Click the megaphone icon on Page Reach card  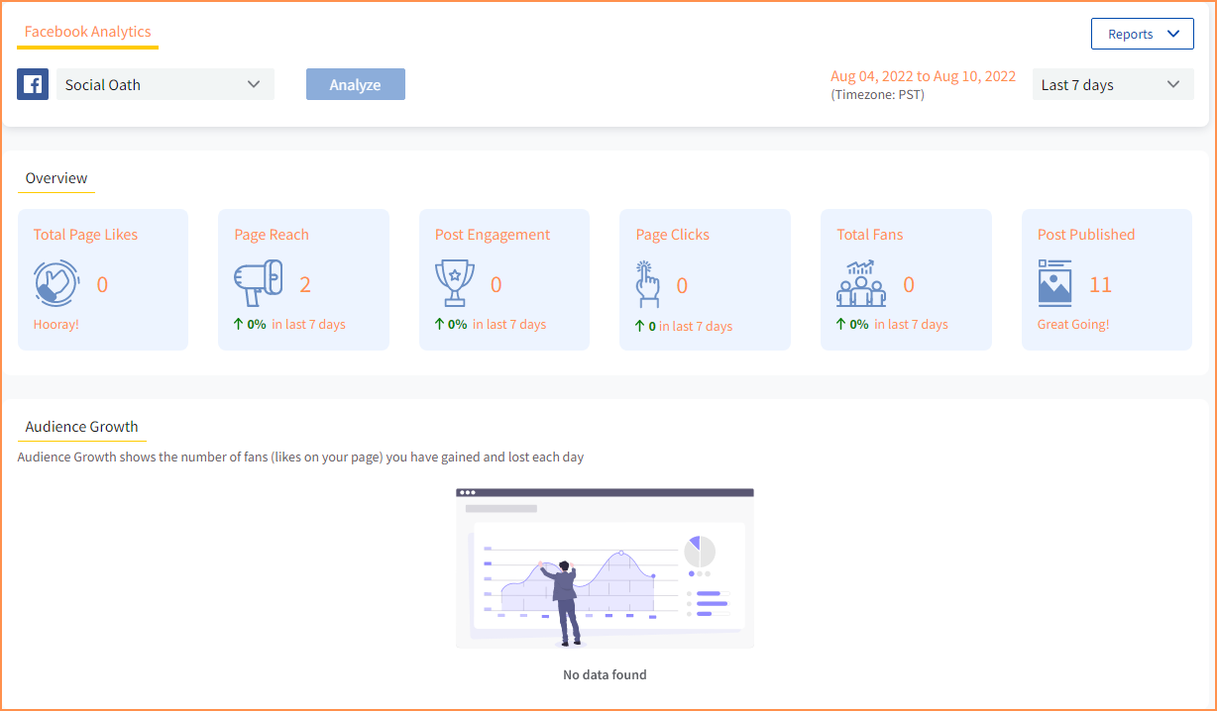pyautogui.click(x=258, y=280)
